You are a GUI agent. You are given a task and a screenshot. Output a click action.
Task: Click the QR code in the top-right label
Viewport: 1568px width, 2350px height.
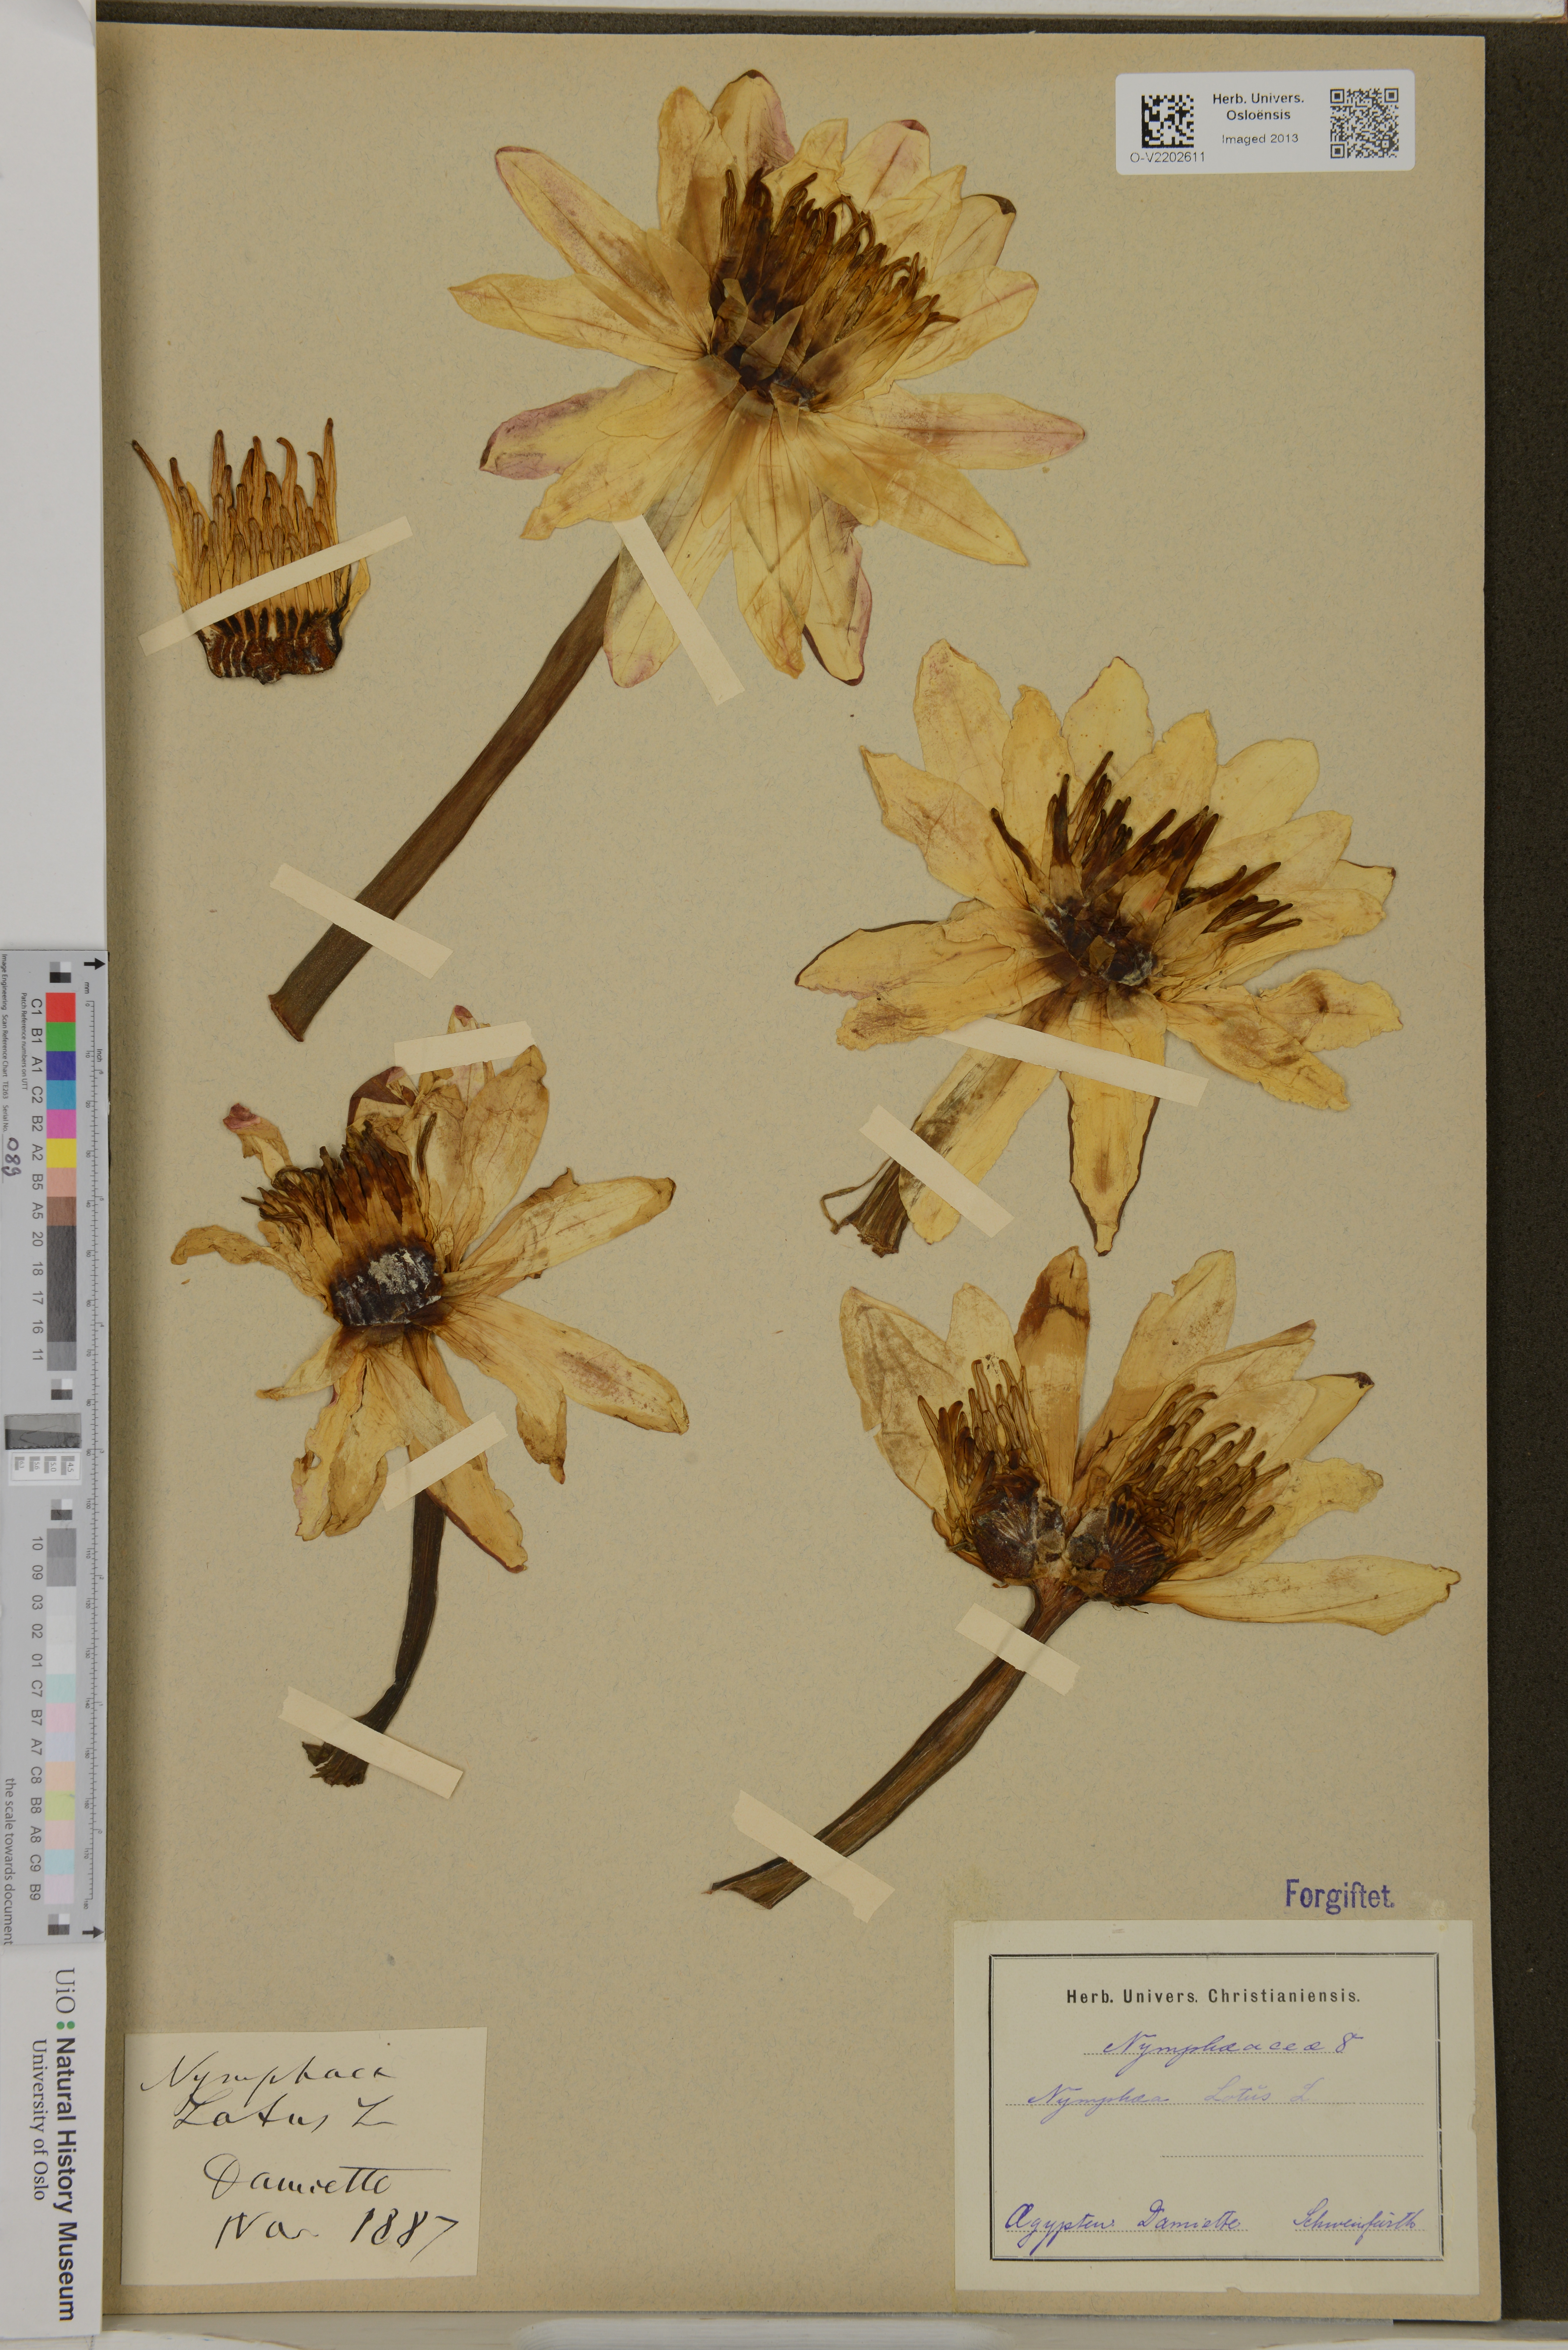(1364, 123)
